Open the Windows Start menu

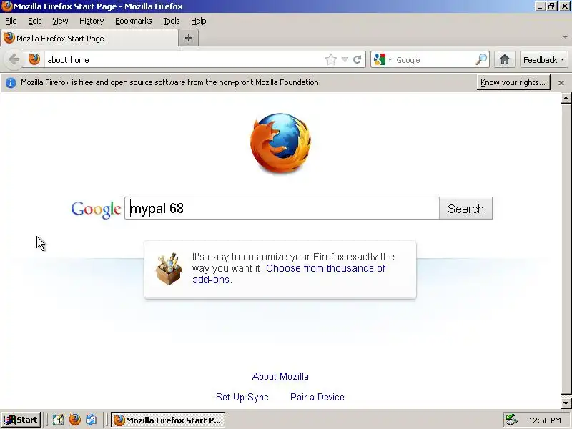[x=21, y=420]
